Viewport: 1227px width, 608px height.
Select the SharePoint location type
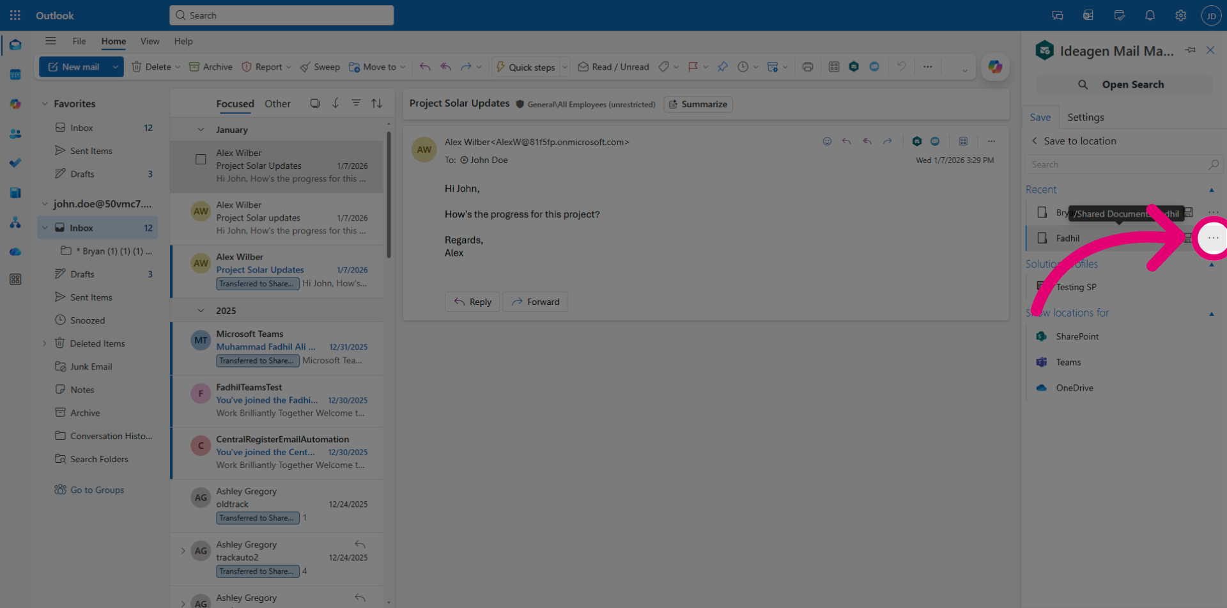tap(1077, 336)
